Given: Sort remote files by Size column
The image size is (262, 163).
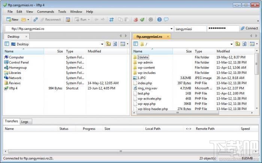Looking at the screenshot, I should coord(183,51).
